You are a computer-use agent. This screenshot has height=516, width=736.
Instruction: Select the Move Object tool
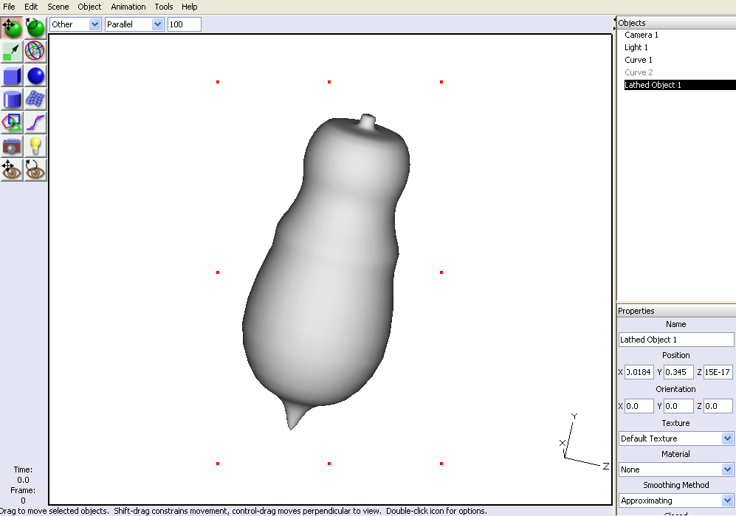tap(12, 28)
